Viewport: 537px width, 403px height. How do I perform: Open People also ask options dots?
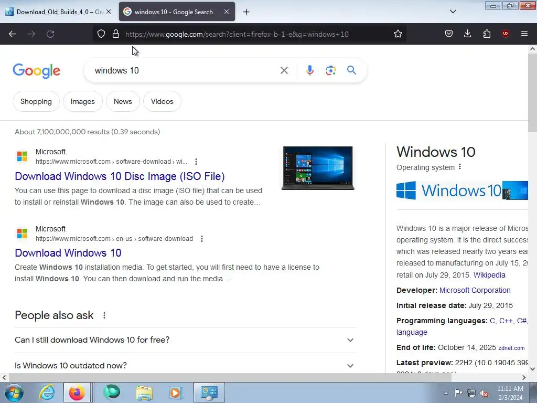[x=104, y=315]
